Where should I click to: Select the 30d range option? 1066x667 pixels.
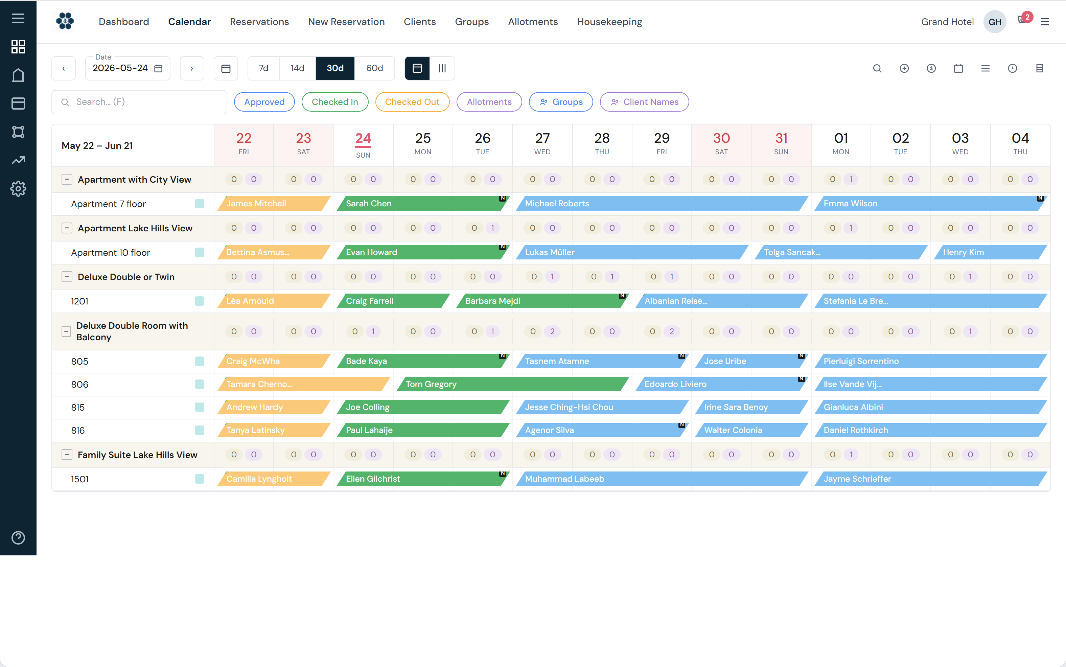(x=335, y=68)
